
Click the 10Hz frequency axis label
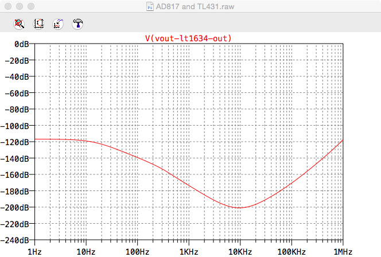86,252
